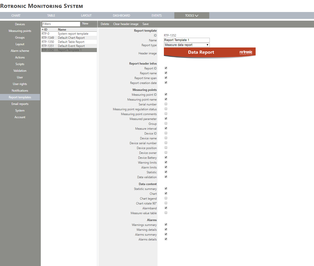314x266 pixels.
Task: Toggle the Measuring point ID checkbox
Action: (166, 94)
